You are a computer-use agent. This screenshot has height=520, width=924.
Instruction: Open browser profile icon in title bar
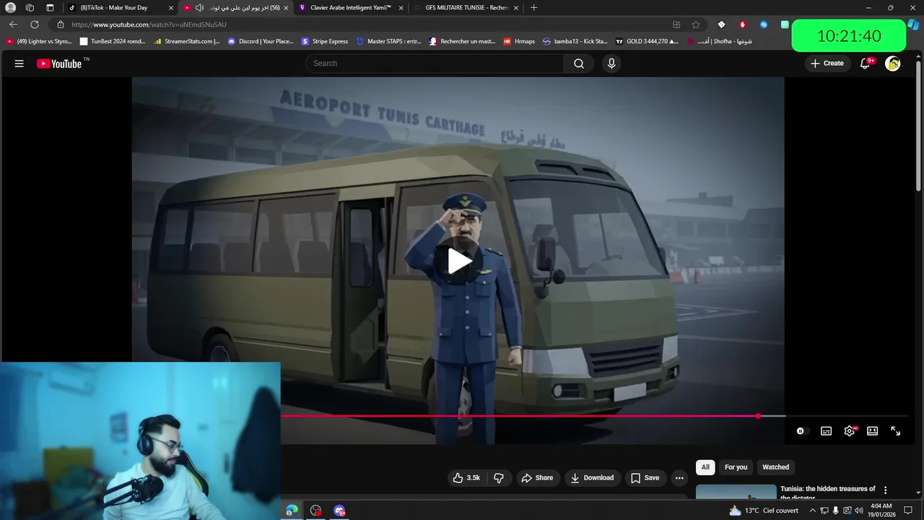(10, 8)
